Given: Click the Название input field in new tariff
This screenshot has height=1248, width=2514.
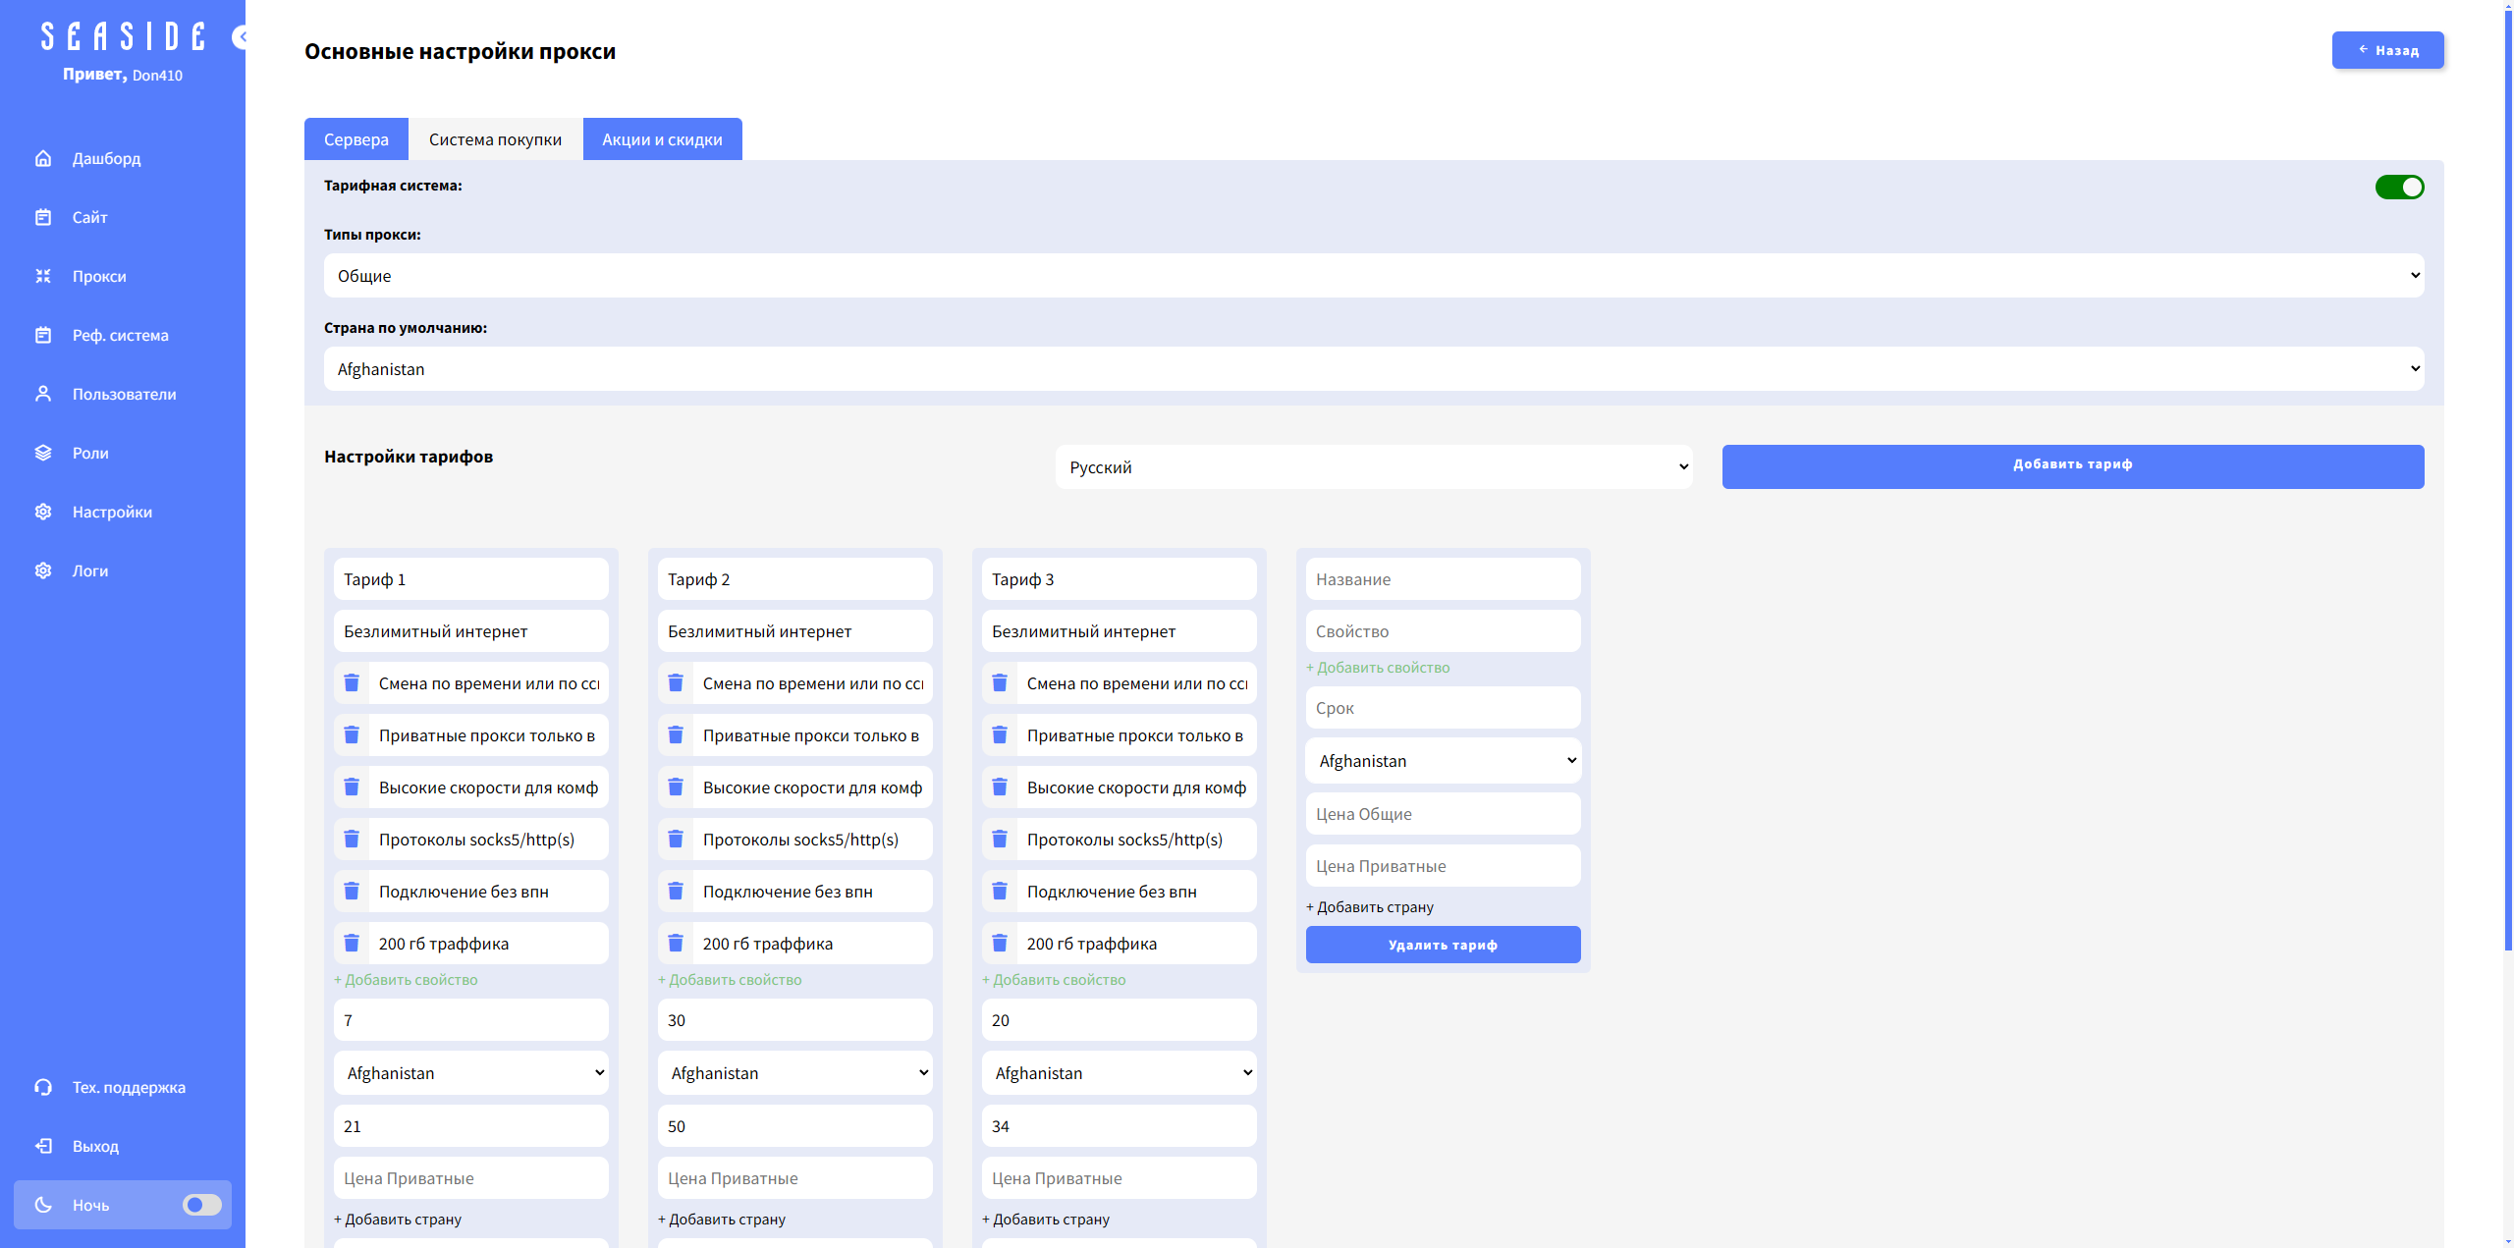Looking at the screenshot, I should [1443, 579].
